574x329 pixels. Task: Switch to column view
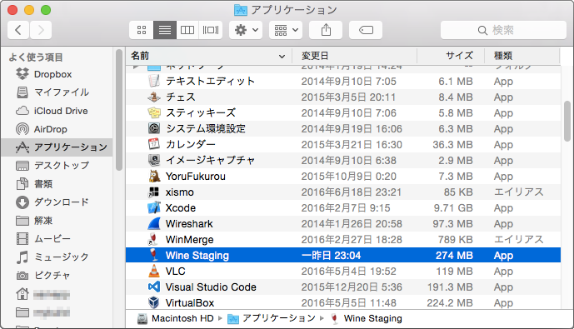[x=187, y=30]
